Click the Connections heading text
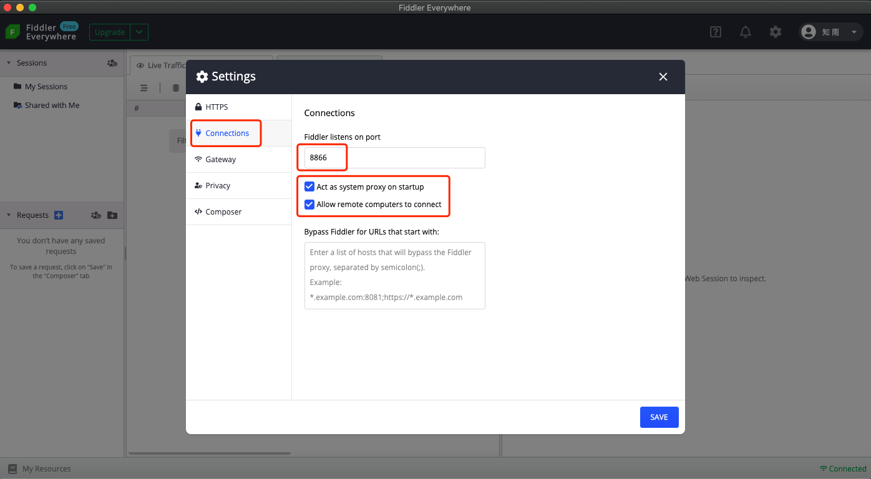871x479 pixels. 329,113
